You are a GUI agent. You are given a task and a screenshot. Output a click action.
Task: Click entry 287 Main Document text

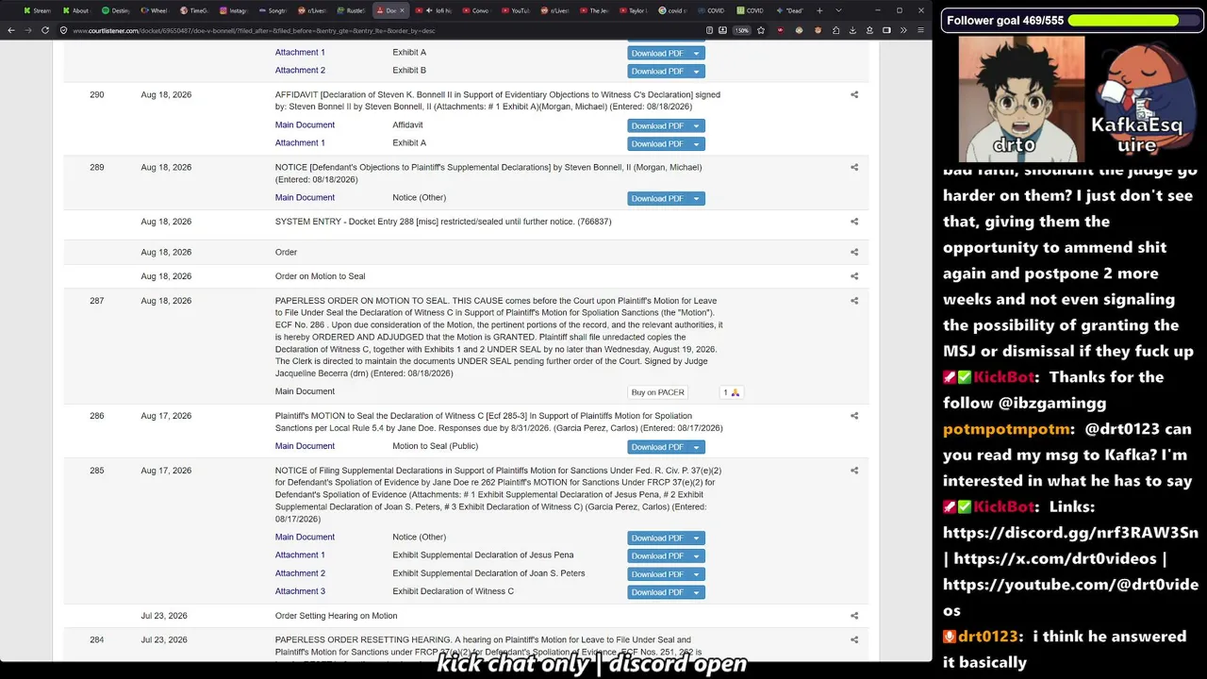tap(305, 391)
